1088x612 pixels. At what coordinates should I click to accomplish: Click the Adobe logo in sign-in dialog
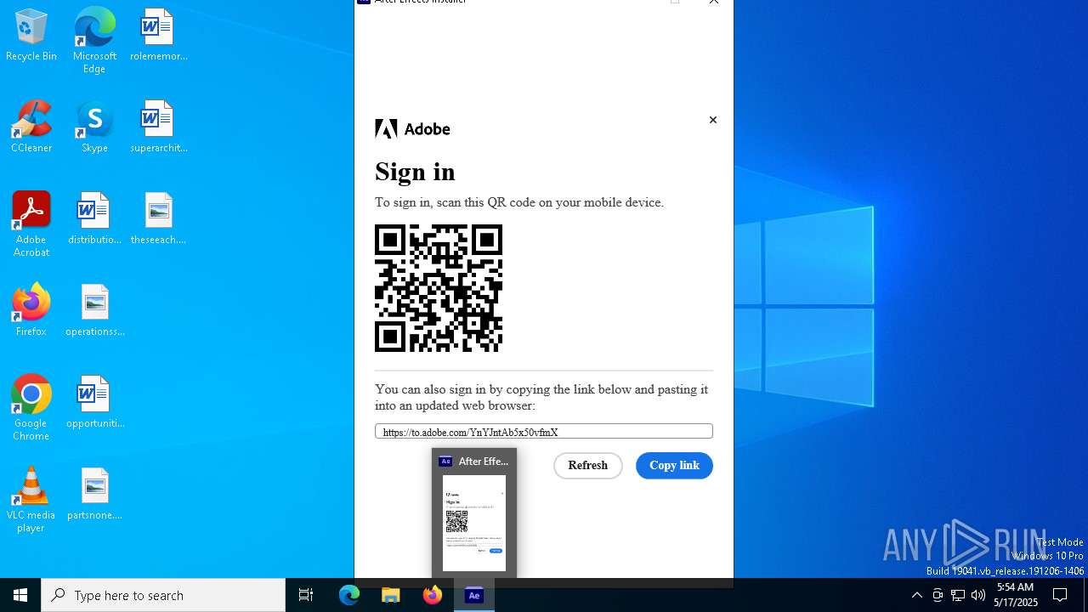412,129
